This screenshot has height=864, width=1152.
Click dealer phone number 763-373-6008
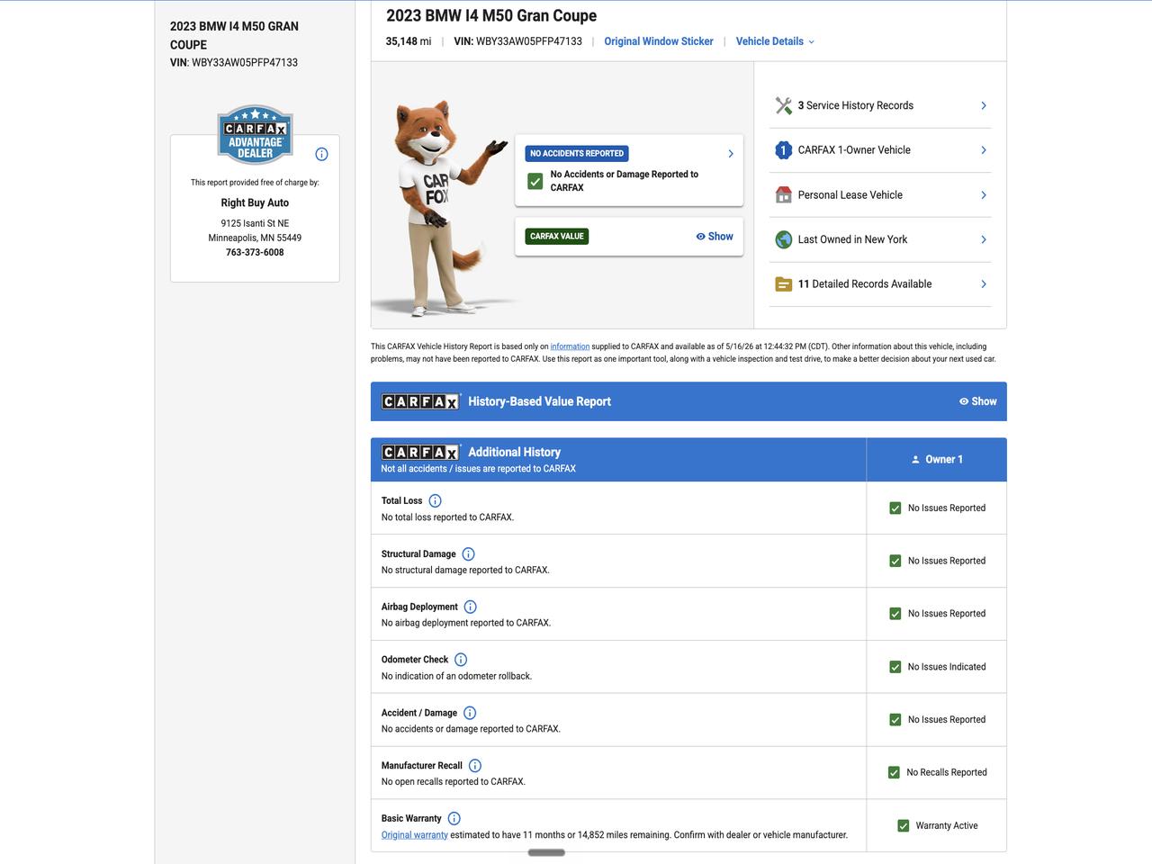[x=255, y=253]
